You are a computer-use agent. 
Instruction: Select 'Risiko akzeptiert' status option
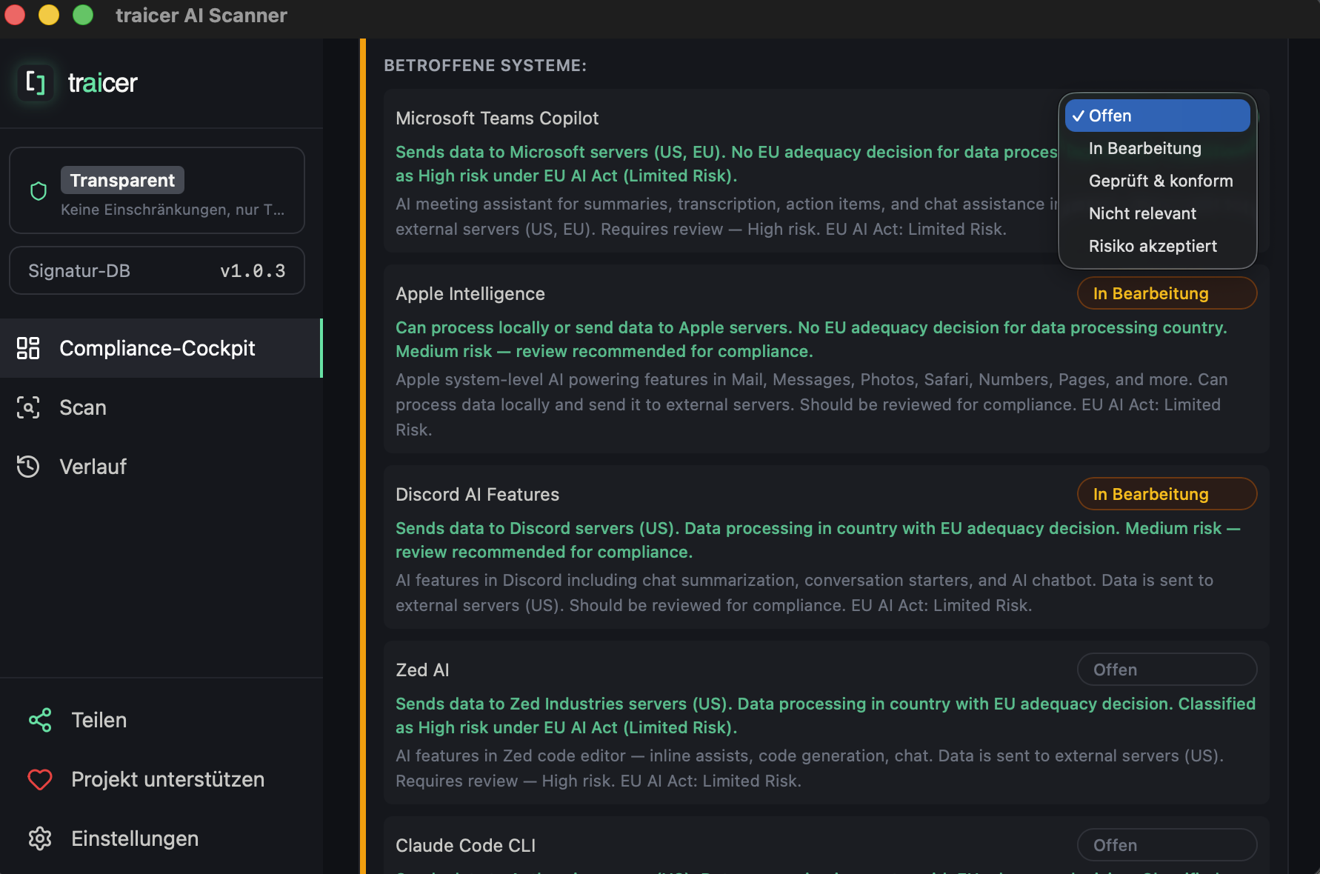[1153, 246]
